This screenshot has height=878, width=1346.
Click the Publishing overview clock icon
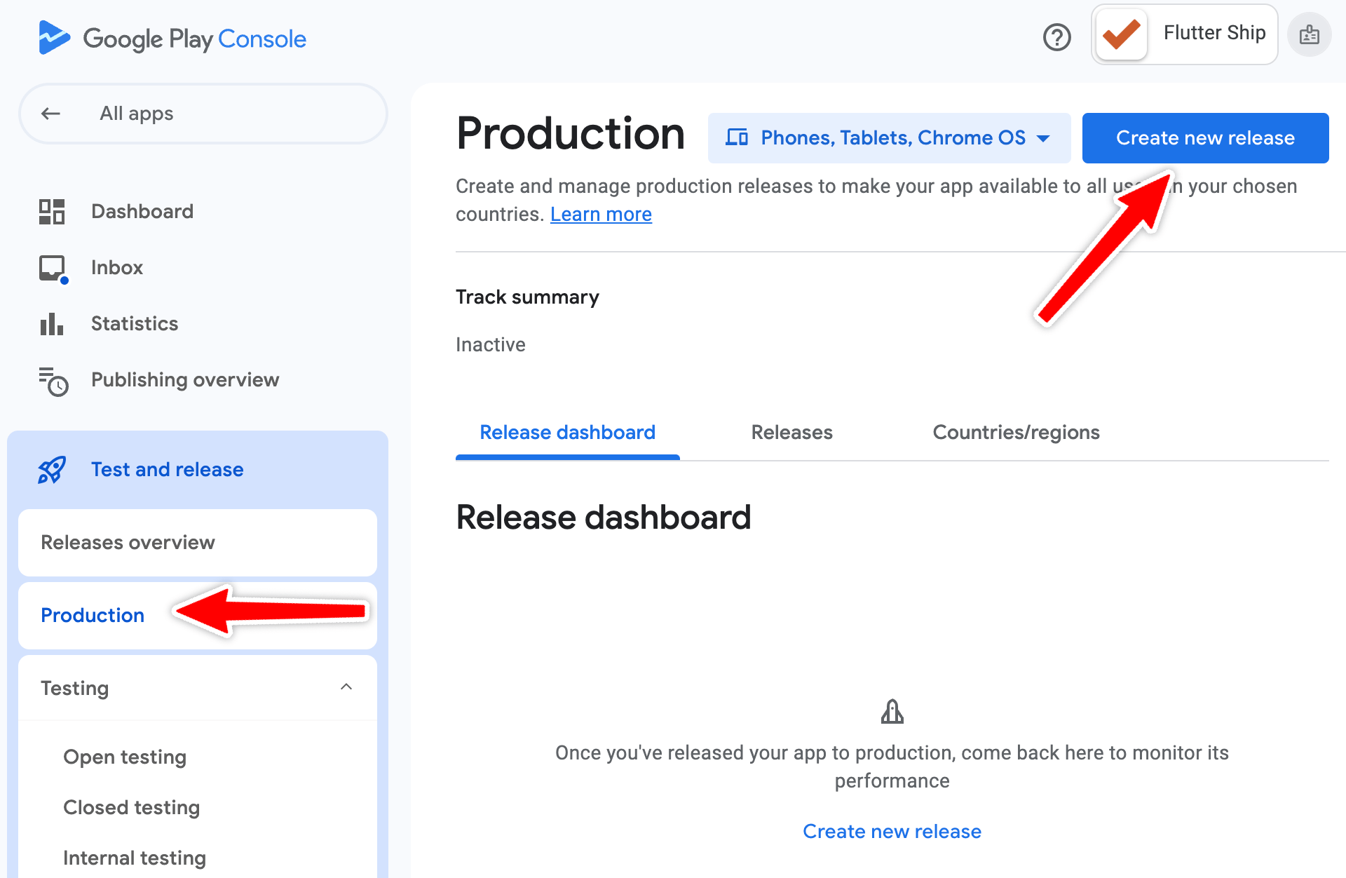53,381
